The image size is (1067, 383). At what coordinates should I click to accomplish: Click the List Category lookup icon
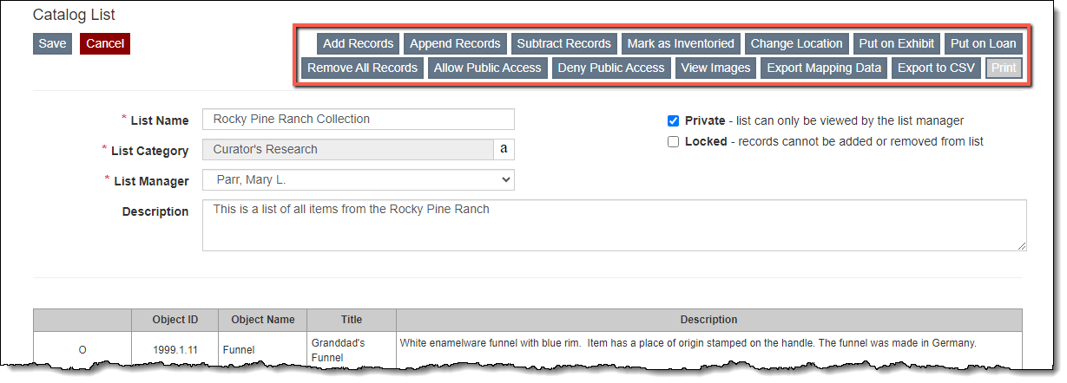click(504, 150)
